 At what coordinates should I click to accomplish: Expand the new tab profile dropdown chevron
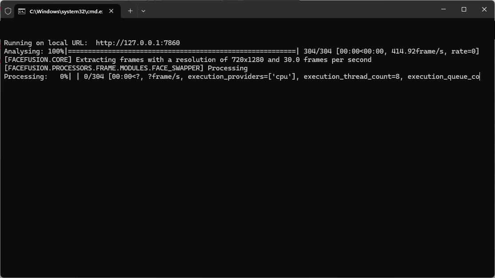[x=143, y=11]
